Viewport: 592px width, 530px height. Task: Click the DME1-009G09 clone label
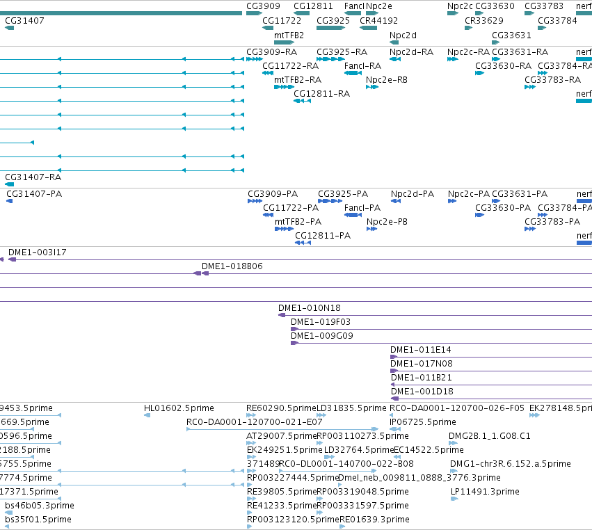pyautogui.click(x=321, y=336)
